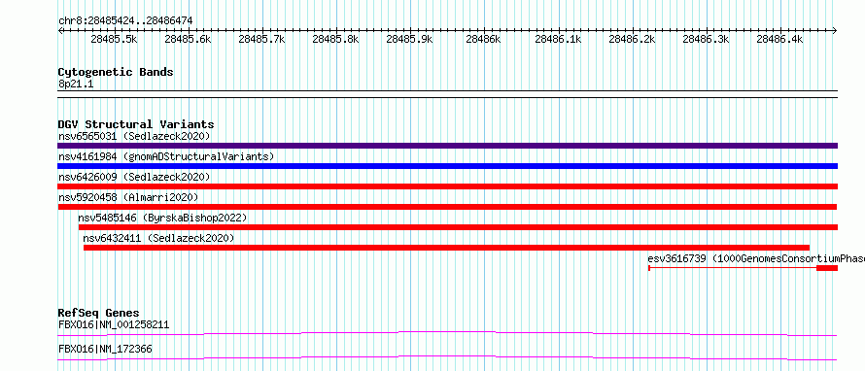
Task: Click the esv3616739 thick red block
Action: click(x=827, y=268)
